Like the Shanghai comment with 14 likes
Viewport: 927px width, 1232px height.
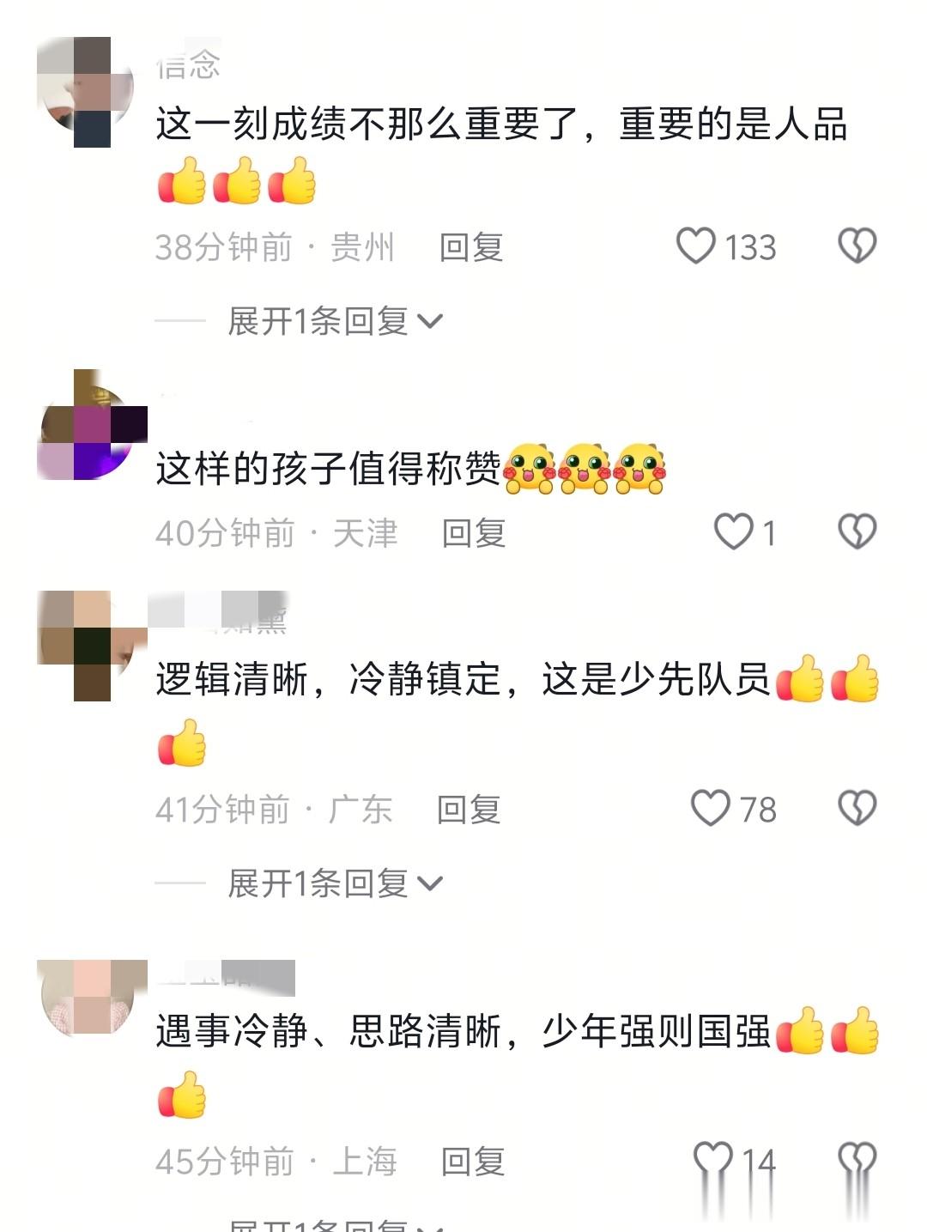(713, 1161)
